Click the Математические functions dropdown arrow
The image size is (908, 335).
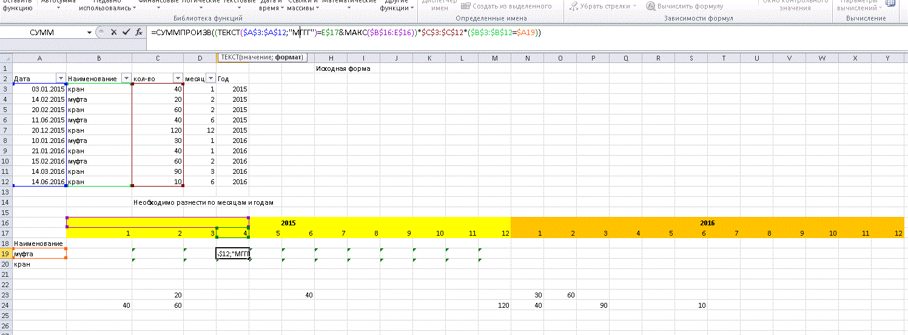(x=349, y=8)
